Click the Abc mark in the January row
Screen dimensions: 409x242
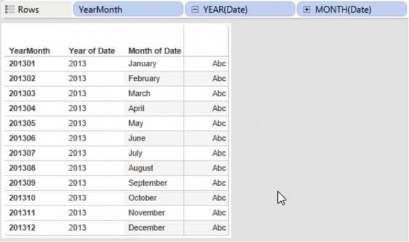tap(219, 64)
